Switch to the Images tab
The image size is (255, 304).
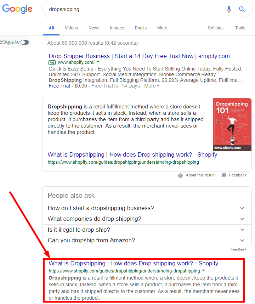(x=117, y=28)
